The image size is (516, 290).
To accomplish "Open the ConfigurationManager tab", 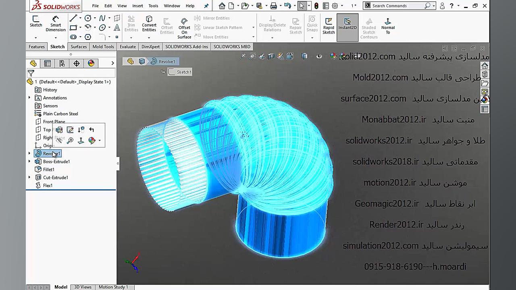I will (62, 63).
